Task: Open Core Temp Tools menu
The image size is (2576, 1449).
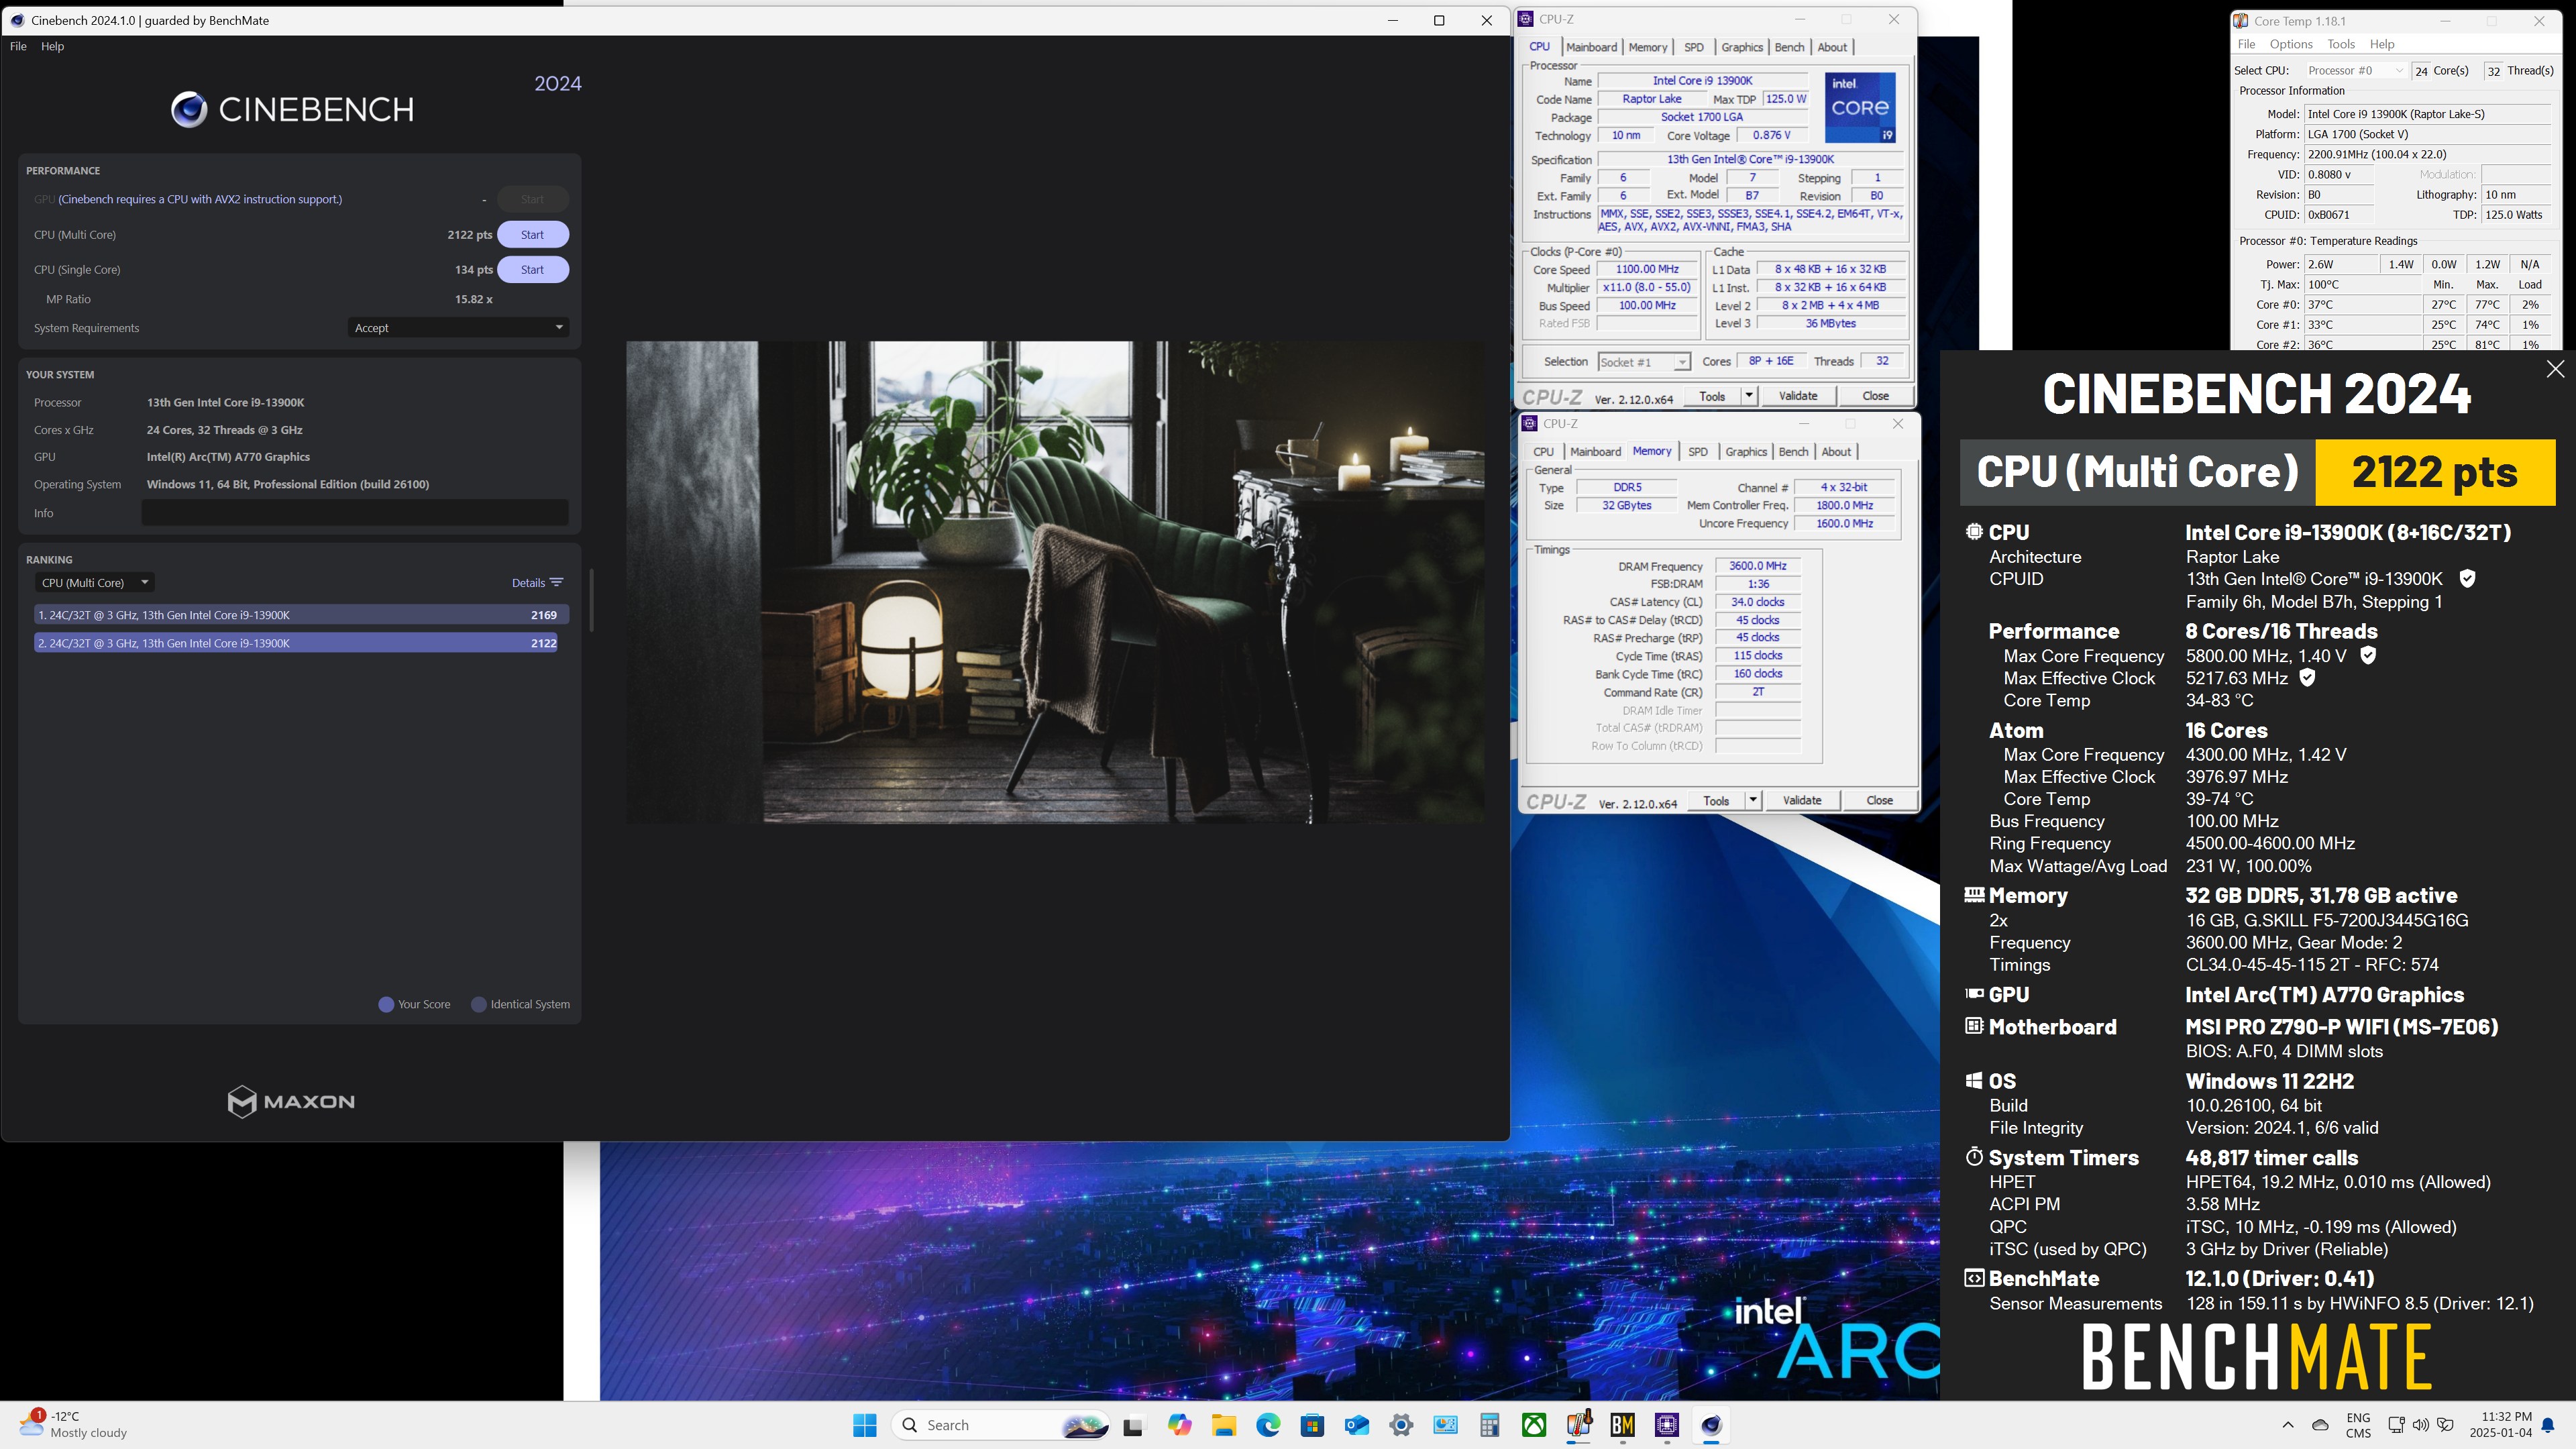Action: click(2341, 44)
